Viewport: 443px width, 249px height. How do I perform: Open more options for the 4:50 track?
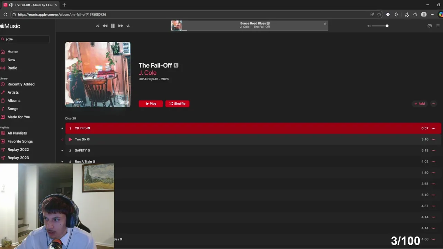pyautogui.click(x=433, y=173)
